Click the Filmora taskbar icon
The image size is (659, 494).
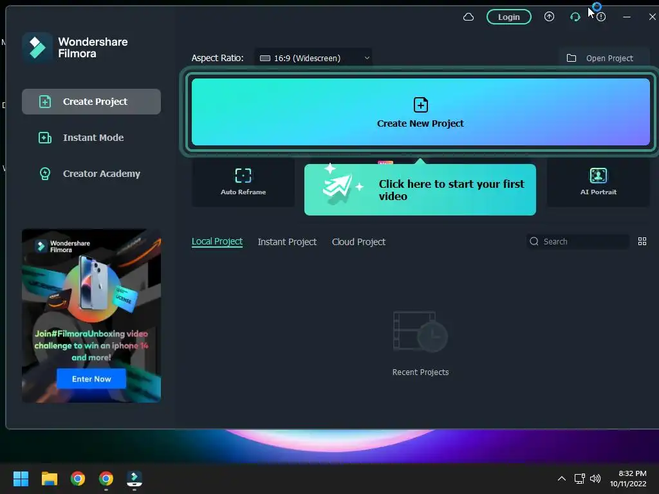click(x=135, y=479)
